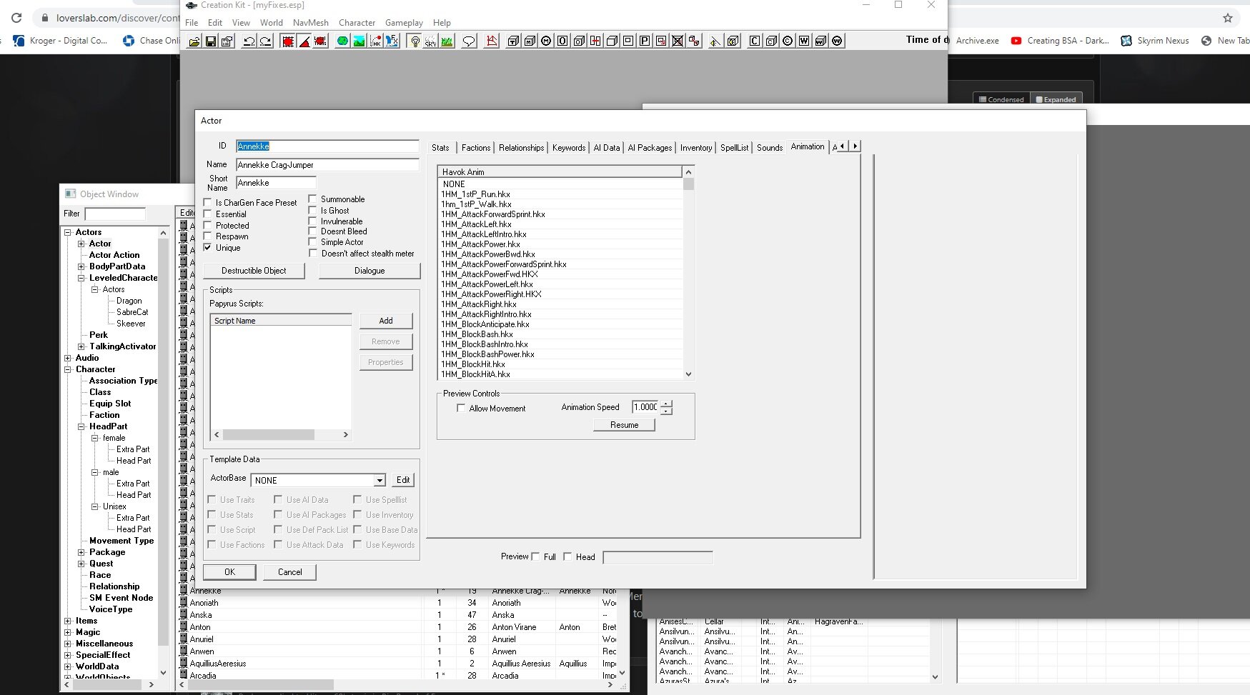Click the Dialogue button
The width and height of the screenshot is (1250, 695).
[369, 271]
